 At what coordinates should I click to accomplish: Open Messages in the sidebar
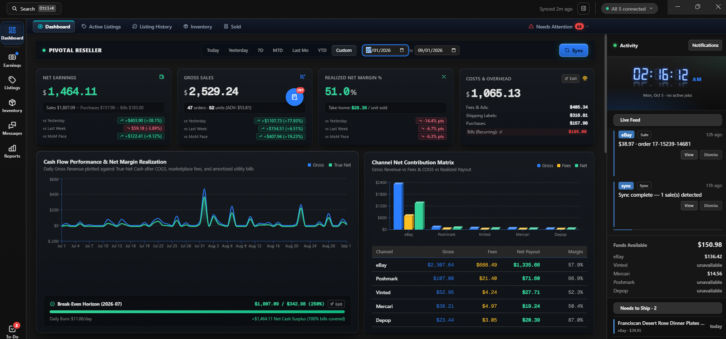[12, 128]
